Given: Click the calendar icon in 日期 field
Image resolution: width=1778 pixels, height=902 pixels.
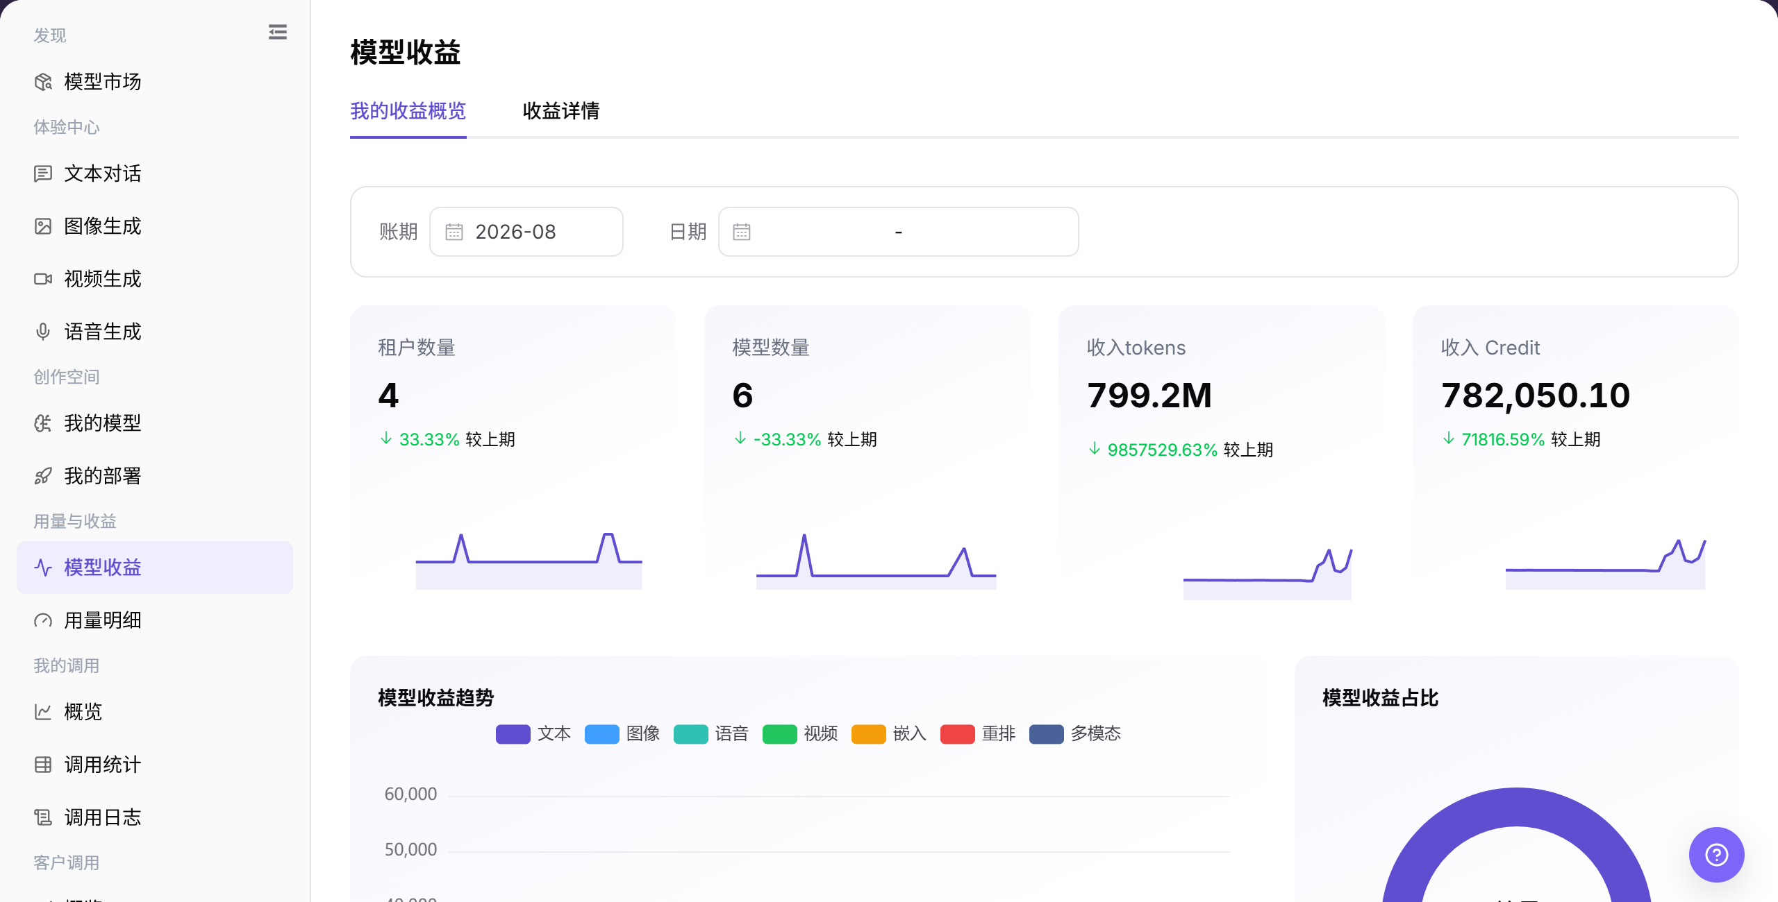Looking at the screenshot, I should (742, 232).
